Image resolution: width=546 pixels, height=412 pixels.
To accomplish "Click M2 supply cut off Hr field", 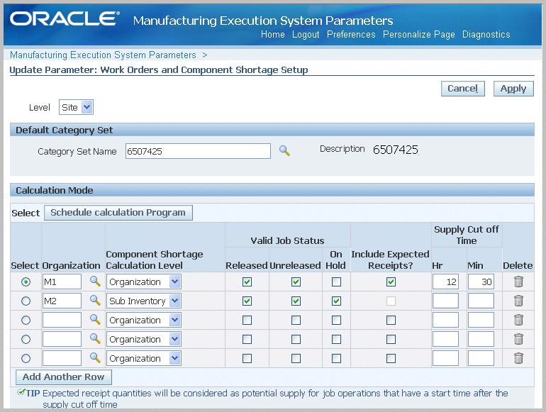I will coord(445,301).
